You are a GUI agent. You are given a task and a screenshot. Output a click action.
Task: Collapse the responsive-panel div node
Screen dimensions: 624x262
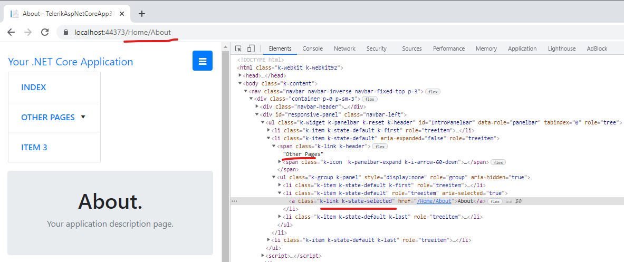pyautogui.click(x=257, y=114)
